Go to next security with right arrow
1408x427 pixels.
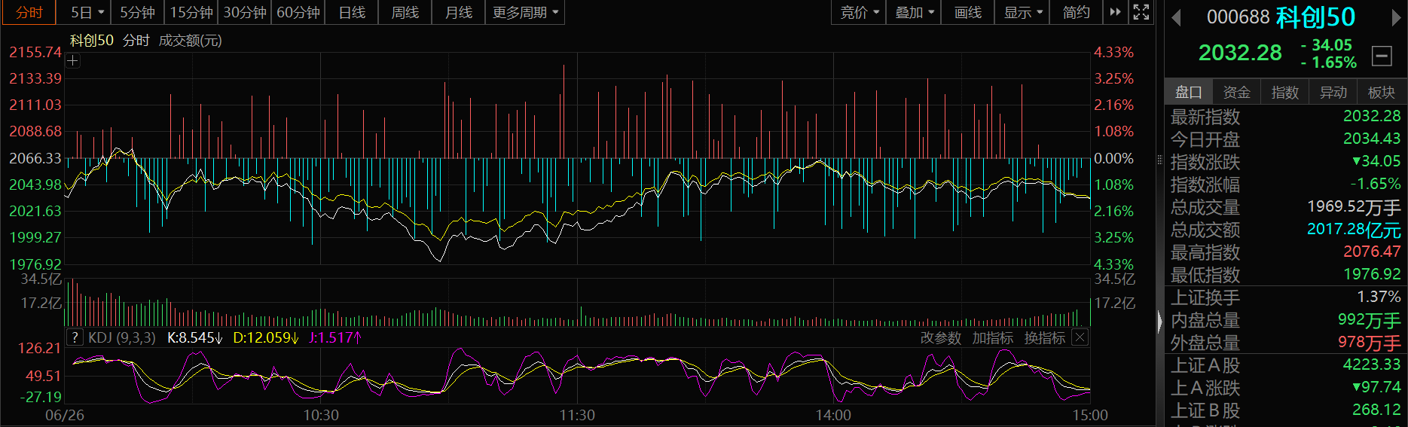pyautogui.click(x=1396, y=17)
